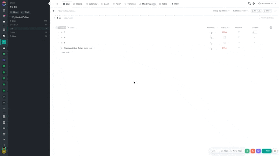Click + NEW TASK next to list header
The width and height of the screenshot is (279, 156).
[68, 18]
